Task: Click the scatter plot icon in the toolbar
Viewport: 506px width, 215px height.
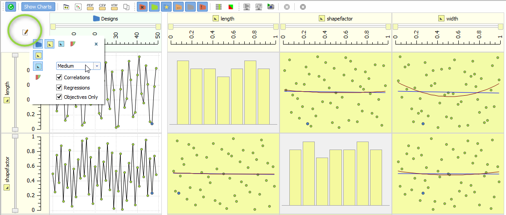Action: [78, 6]
